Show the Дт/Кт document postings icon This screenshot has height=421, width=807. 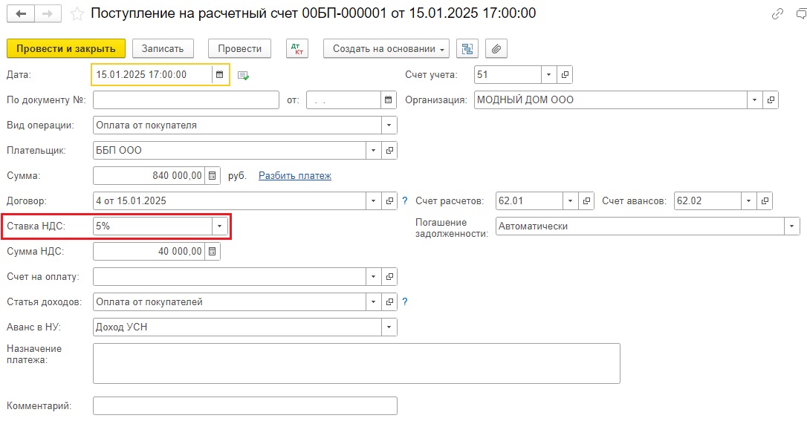[x=297, y=49]
